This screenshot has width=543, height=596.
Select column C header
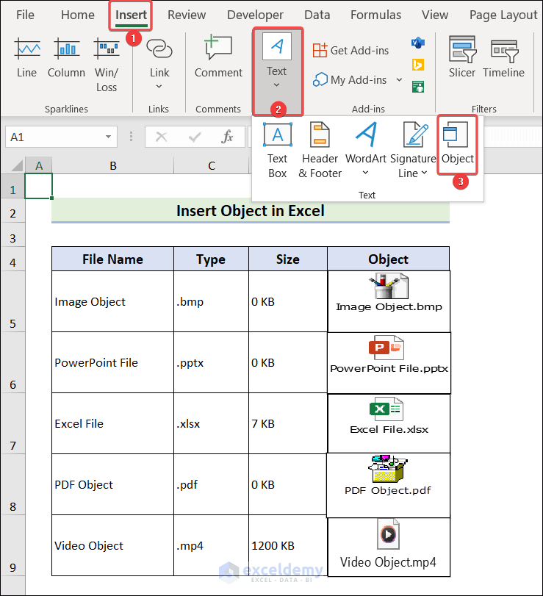212,166
